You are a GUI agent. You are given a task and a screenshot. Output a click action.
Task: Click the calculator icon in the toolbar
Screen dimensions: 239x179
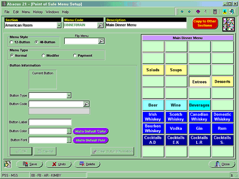215,12
